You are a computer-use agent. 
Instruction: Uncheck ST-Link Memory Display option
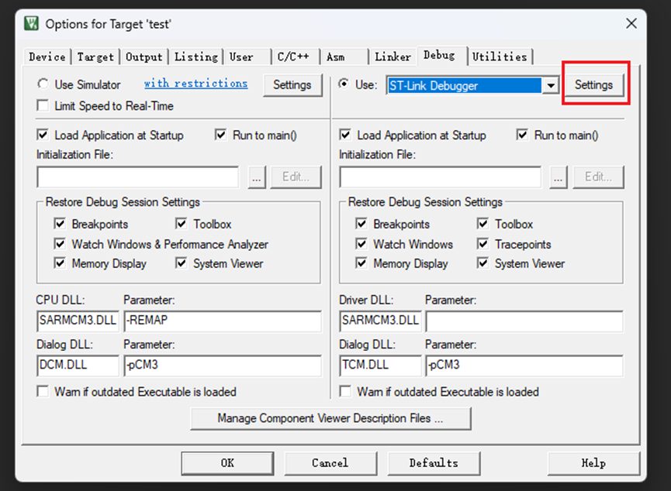click(x=361, y=263)
